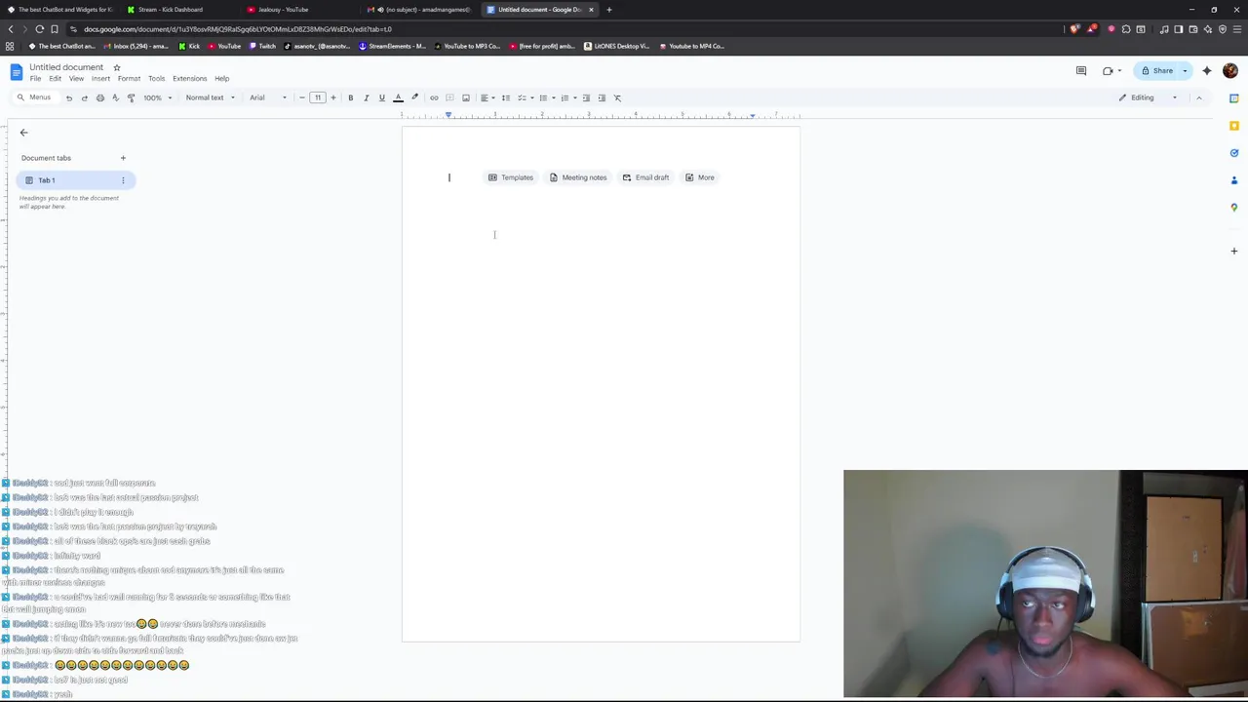Star the Untitled document
The width and height of the screenshot is (1248, 702).
pyautogui.click(x=116, y=67)
